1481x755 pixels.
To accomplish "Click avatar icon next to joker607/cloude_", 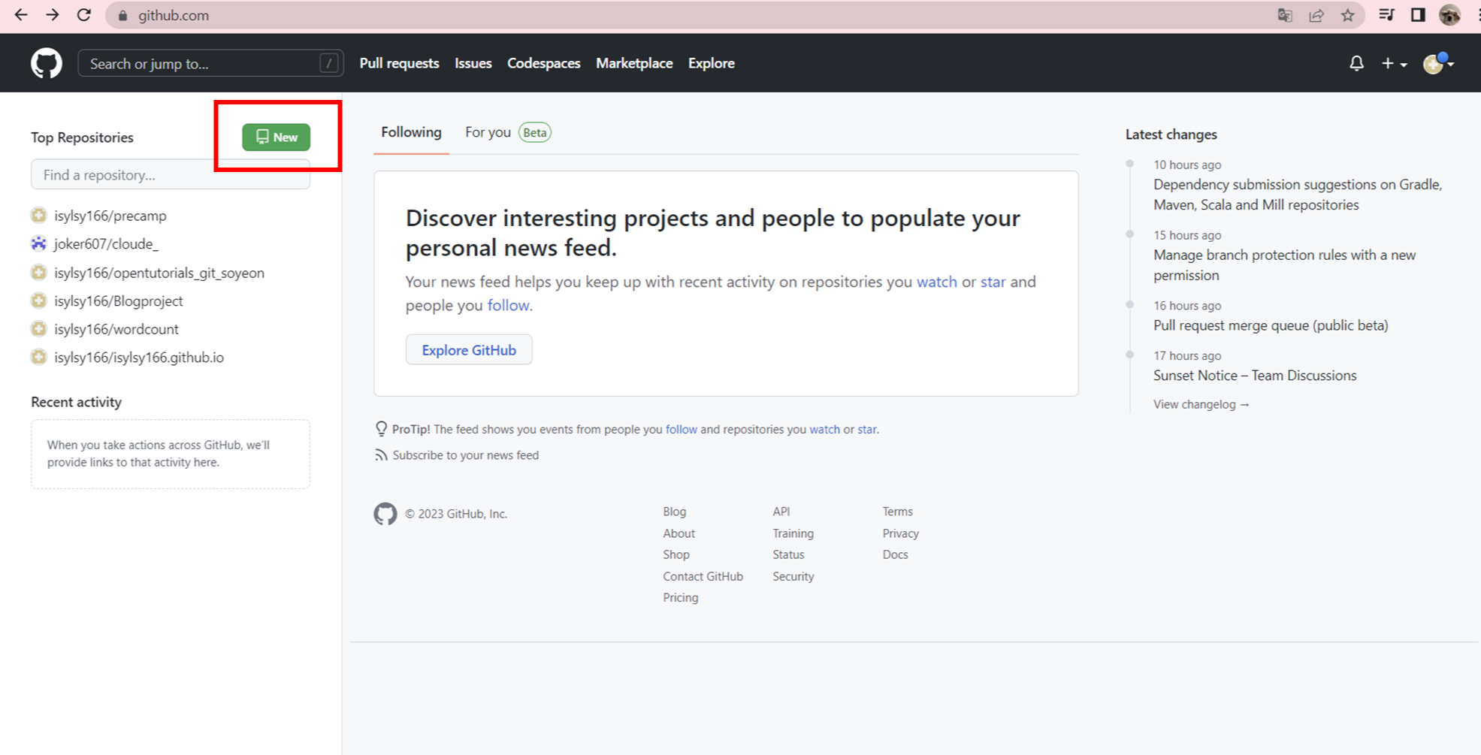I will 39,243.
